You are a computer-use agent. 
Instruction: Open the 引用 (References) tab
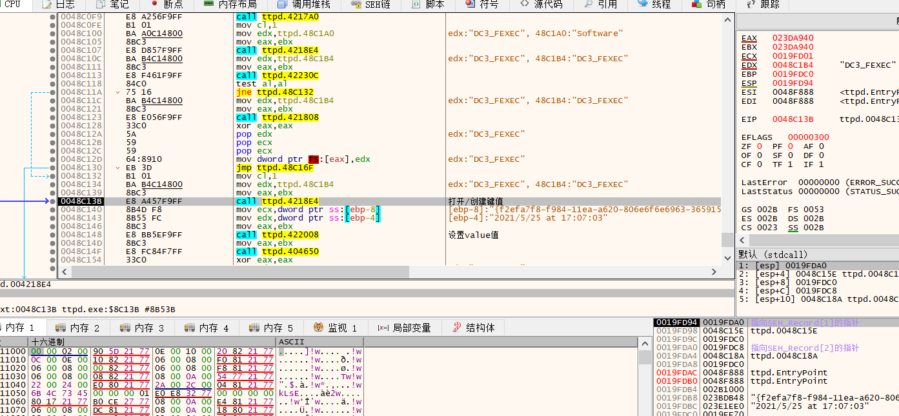click(600, 5)
